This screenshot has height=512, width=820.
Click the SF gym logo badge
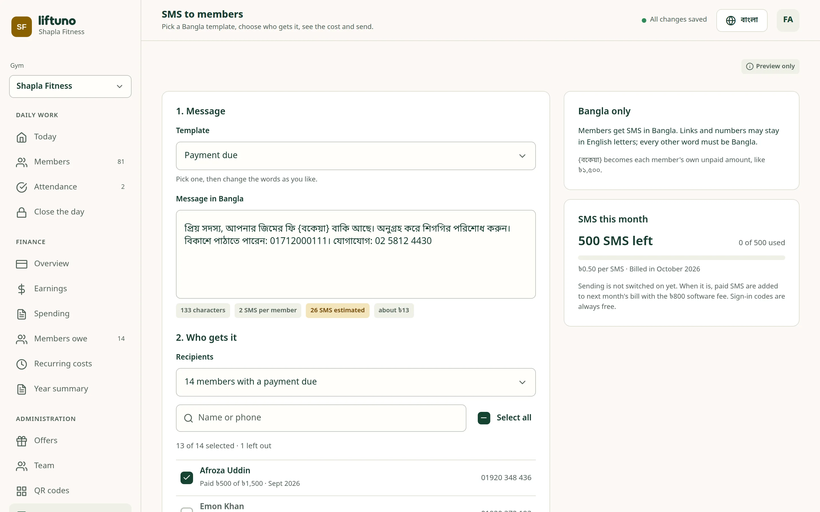22,27
